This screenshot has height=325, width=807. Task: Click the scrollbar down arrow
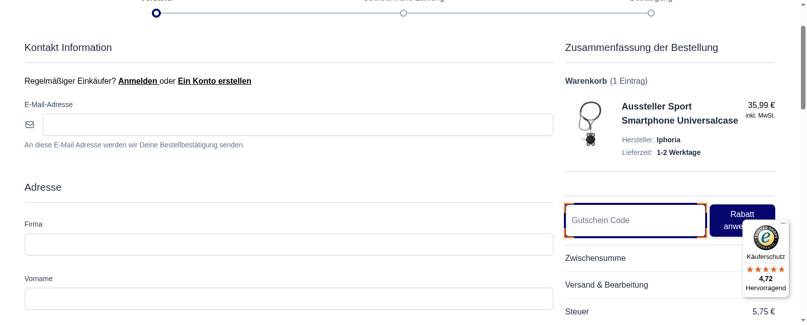(803, 320)
